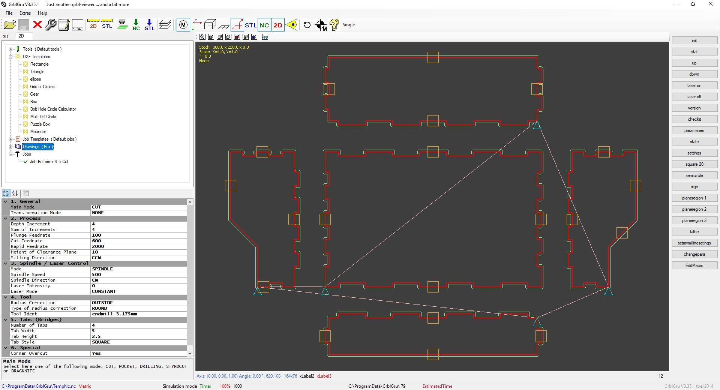Click the blue arrow STL export icon
This screenshot has height=390, width=720.
tap(149, 25)
